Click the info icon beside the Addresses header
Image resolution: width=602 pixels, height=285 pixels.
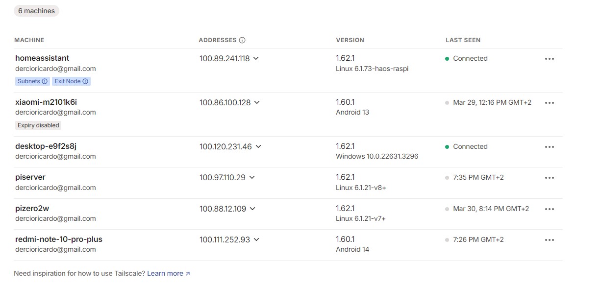coord(242,40)
